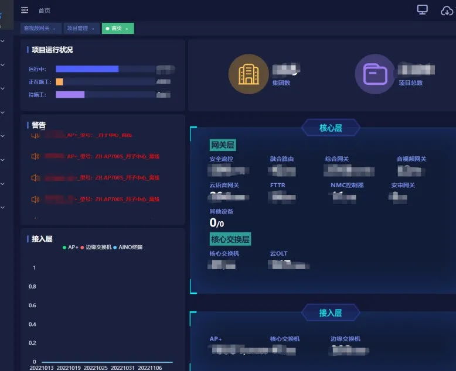This screenshot has width=456, height=371.
Task: Click the speaker icon on second alarm row
Action: pyautogui.click(x=35, y=156)
